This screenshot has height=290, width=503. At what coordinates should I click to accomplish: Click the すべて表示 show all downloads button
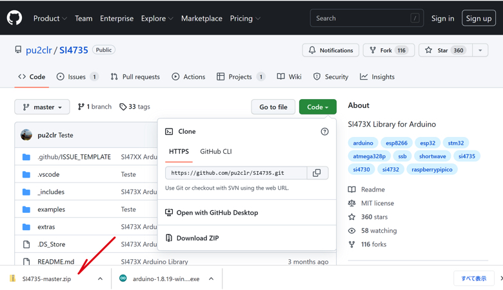[x=474, y=278]
